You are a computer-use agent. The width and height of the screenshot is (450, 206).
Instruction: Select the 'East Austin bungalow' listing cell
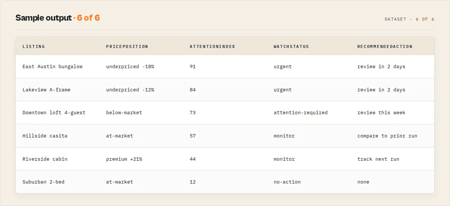pos(52,67)
